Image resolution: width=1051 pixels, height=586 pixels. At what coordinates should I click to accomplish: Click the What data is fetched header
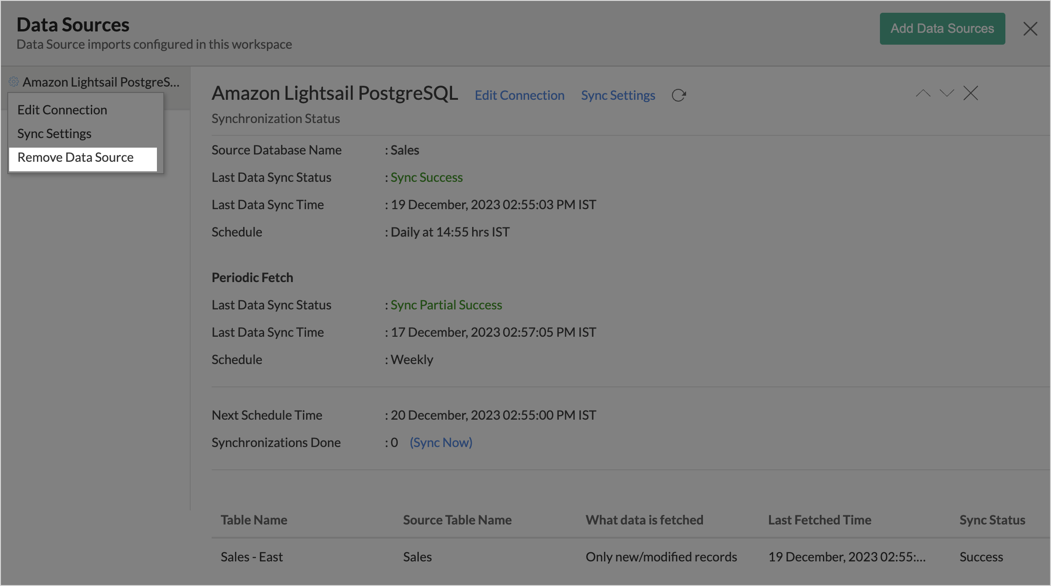click(x=644, y=520)
